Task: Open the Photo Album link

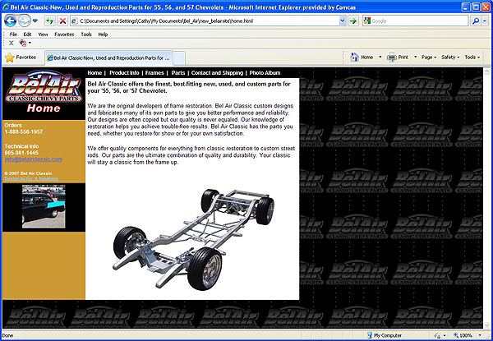Action: pyautogui.click(x=265, y=73)
